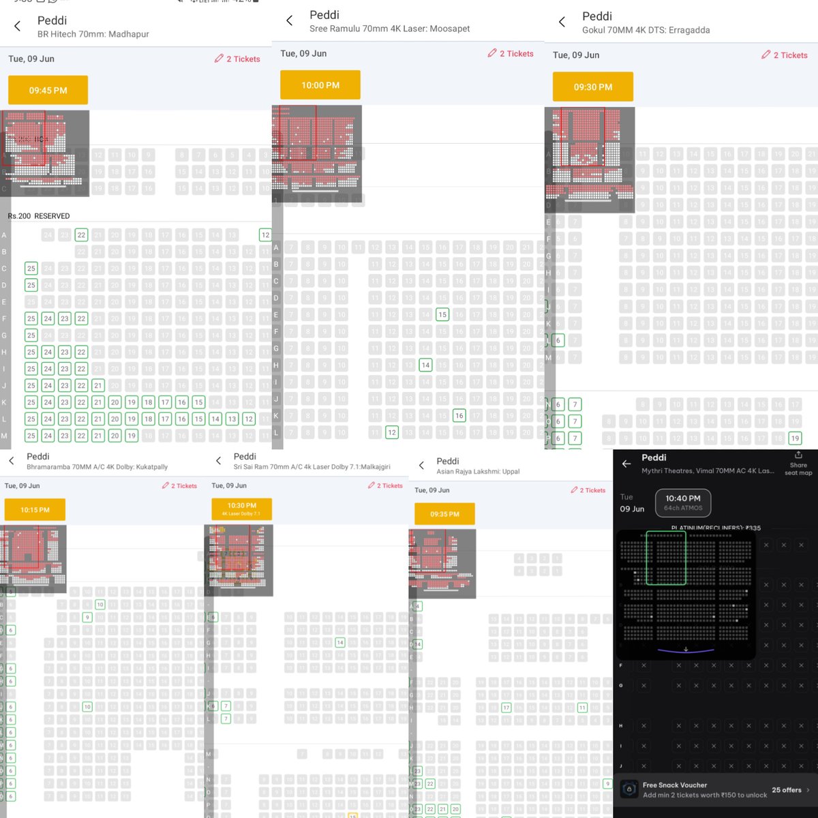Pick seat 10 in row B at Bhramaramba

click(x=100, y=605)
